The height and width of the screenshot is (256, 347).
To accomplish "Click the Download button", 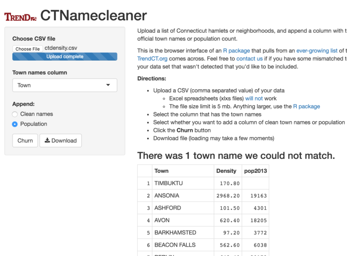I will click(61, 141).
